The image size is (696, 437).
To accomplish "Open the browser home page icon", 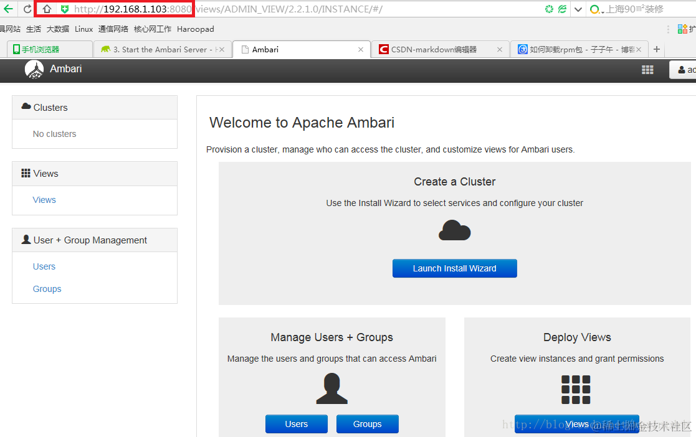I will (x=47, y=9).
